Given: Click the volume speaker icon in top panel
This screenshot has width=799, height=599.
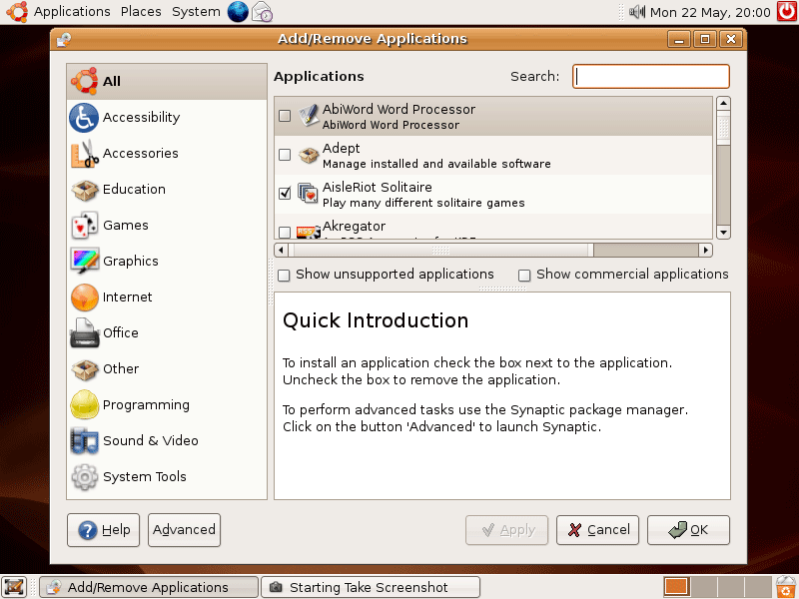Looking at the screenshot, I should tap(637, 12).
